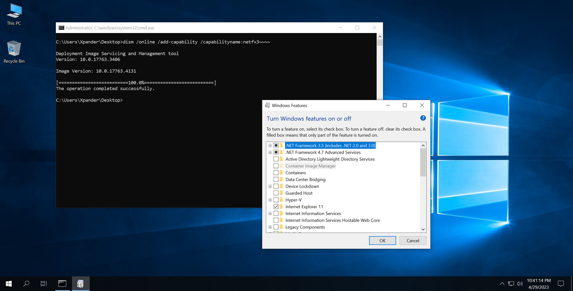
Task: Enable the Guarded Host checkbox
Action: [x=276, y=193]
